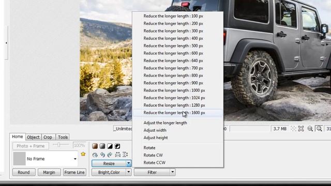Image resolution: width=331 pixels, height=186 pixels.
Task: Switch to the Object tab
Action: [33, 137]
